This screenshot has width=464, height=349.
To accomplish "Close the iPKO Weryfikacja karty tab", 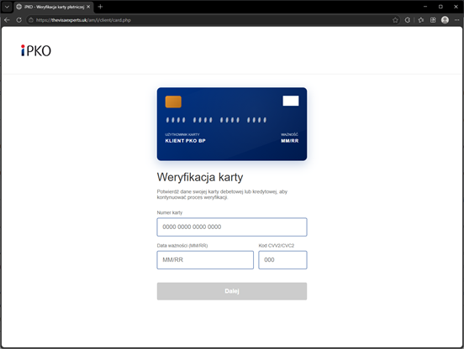I will tap(88, 7).
